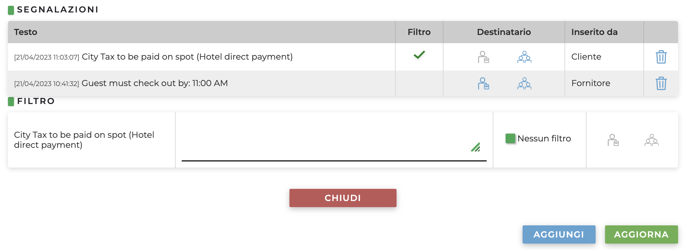The height and width of the screenshot is (250, 686).
Task: Click the AGGIUNGI button
Action: pos(559,234)
